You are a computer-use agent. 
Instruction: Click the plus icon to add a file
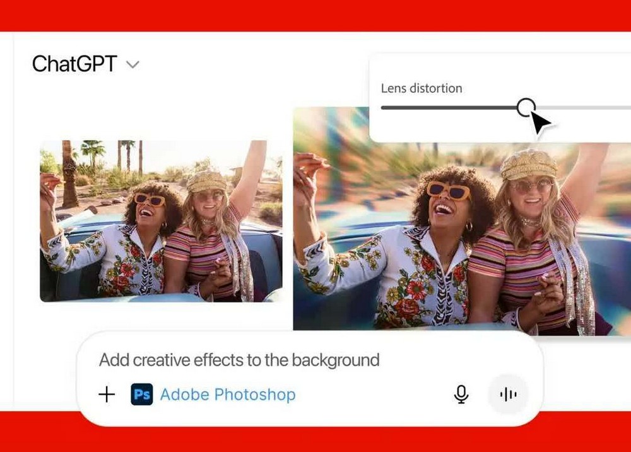pos(106,394)
